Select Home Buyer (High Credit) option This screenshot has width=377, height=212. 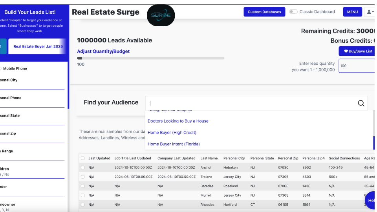click(x=172, y=132)
